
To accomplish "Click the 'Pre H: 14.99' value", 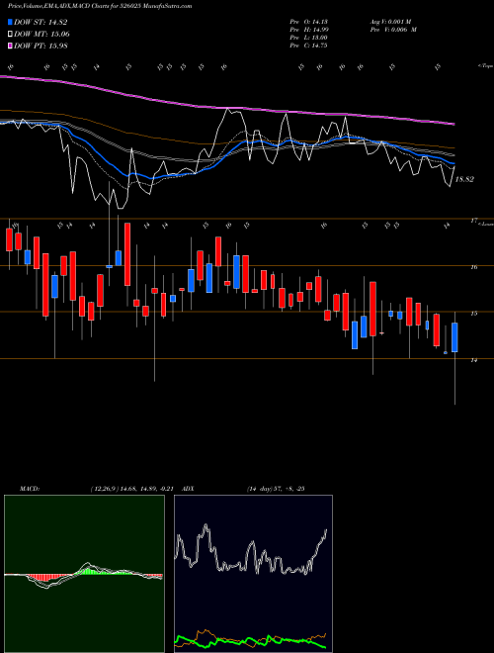I will coord(309,30).
